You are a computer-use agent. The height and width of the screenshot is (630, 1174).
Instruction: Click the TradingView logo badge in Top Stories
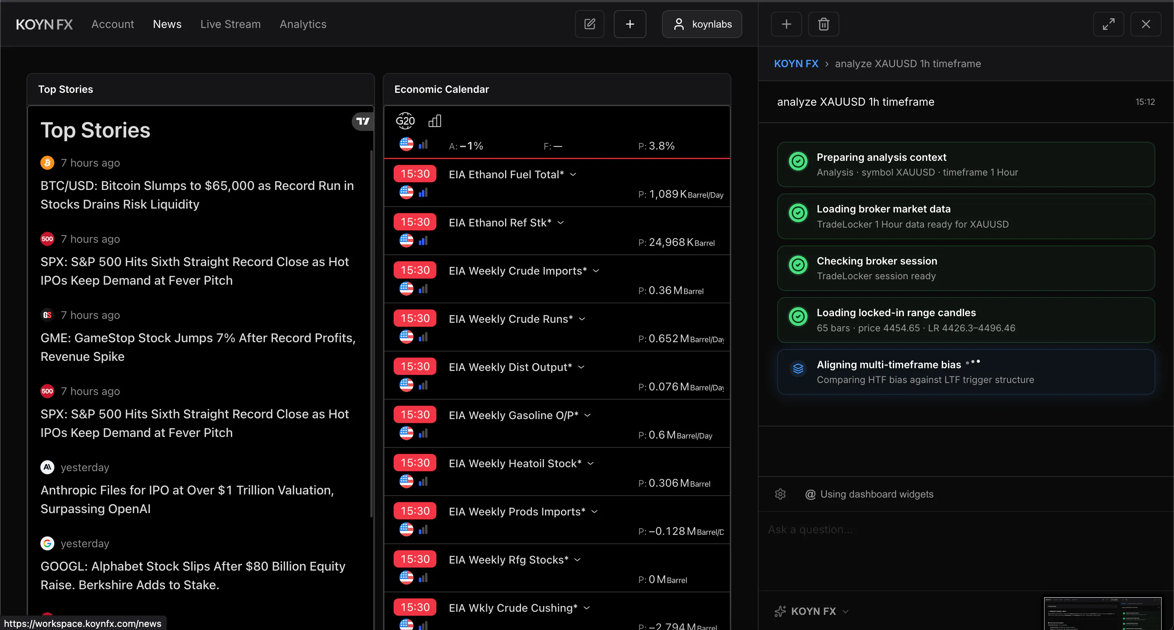[363, 121]
